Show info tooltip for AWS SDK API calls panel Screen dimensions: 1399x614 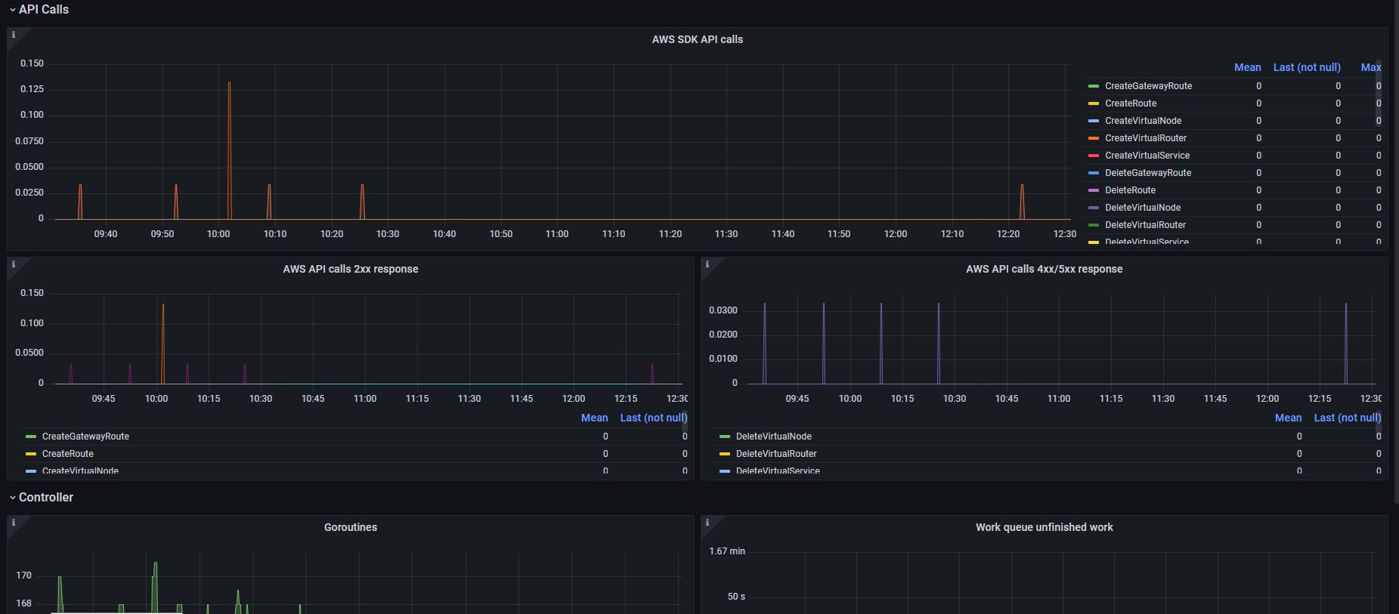(14, 35)
